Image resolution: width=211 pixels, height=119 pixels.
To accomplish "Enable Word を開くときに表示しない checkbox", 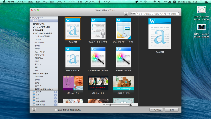I will 56,110.
